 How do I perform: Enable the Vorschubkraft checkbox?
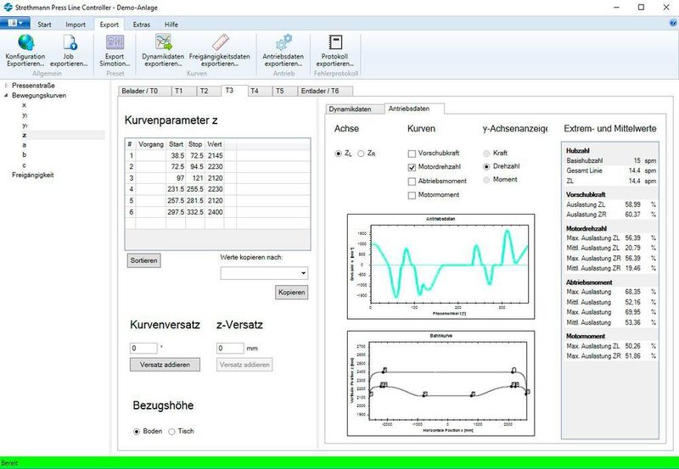click(x=412, y=154)
